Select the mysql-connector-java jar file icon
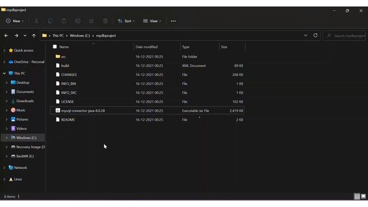 coord(57,110)
